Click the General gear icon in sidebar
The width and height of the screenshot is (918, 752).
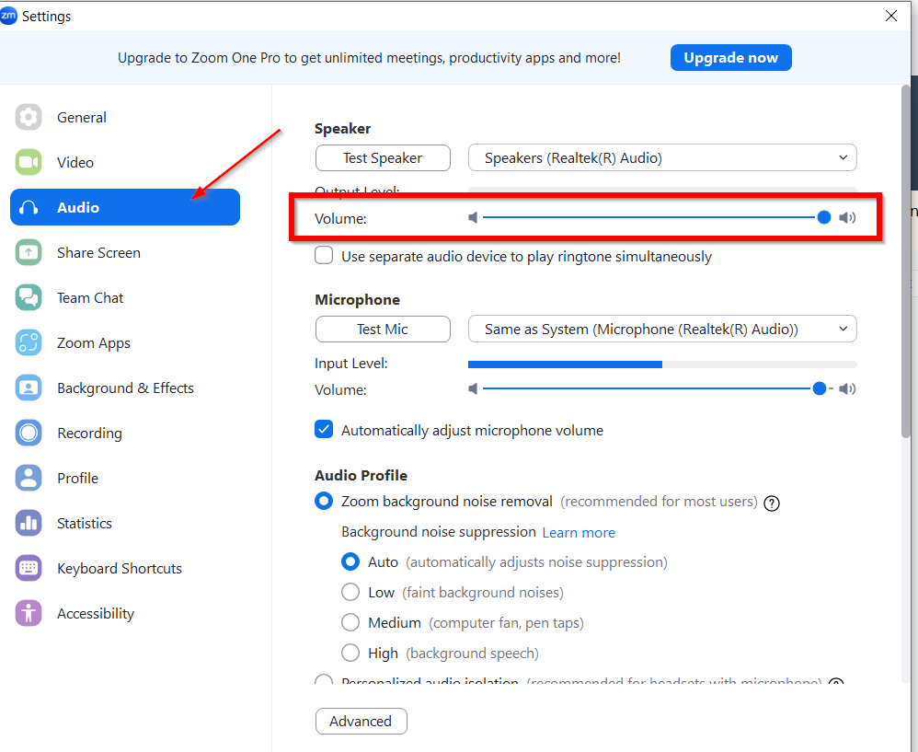coord(29,117)
